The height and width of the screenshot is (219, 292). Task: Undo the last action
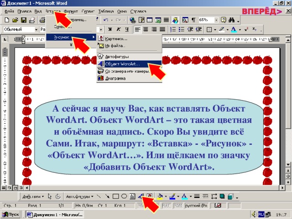point(106,20)
